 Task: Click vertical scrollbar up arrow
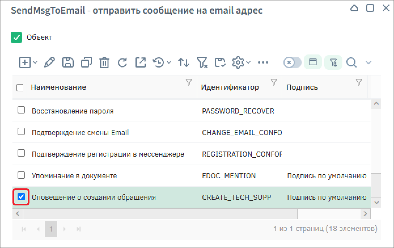(376, 104)
